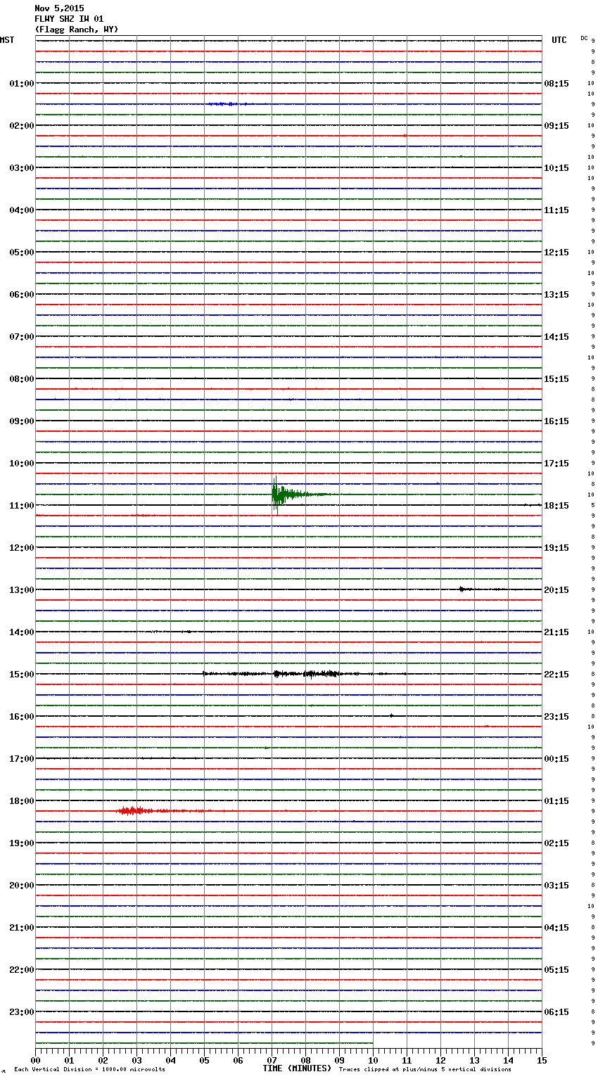Screen dimensions: 598x1079
Task: Click the '23:00' MST time label
Action: [21, 1012]
